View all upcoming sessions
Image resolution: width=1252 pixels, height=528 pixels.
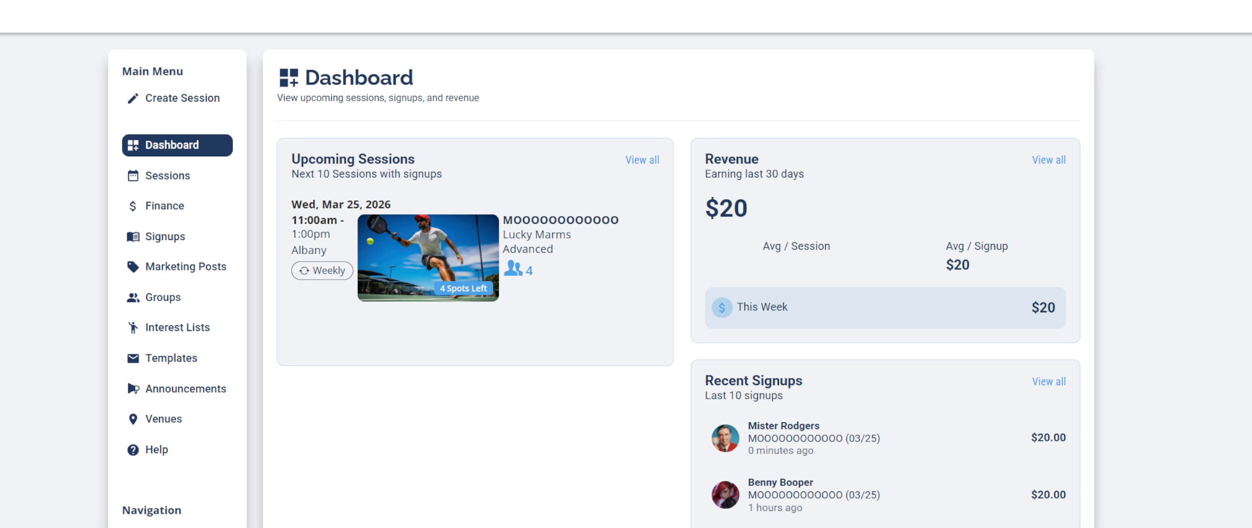pos(642,160)
